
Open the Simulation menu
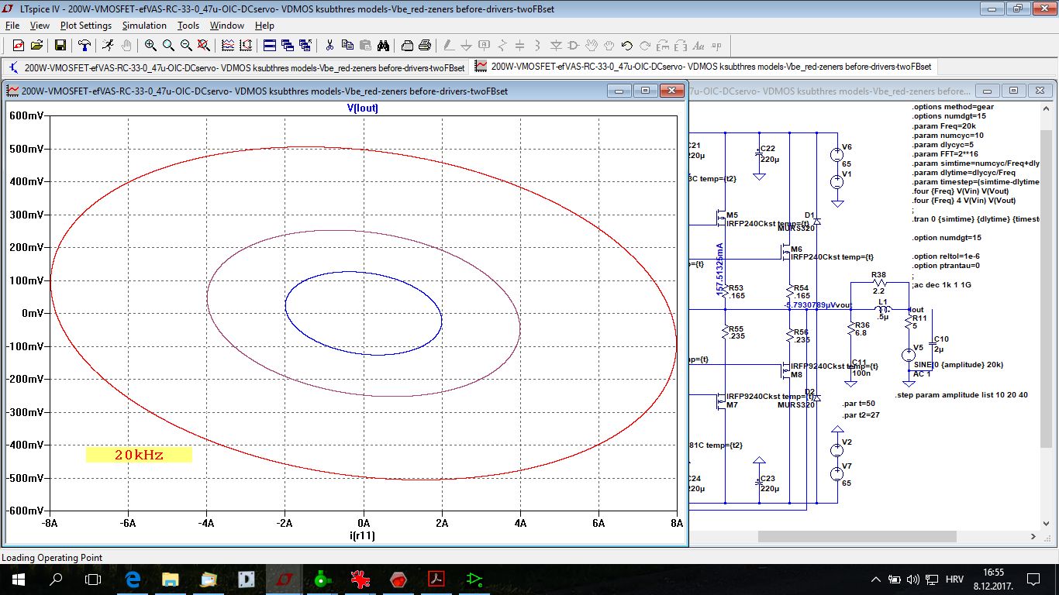click(x=144, y=26)
